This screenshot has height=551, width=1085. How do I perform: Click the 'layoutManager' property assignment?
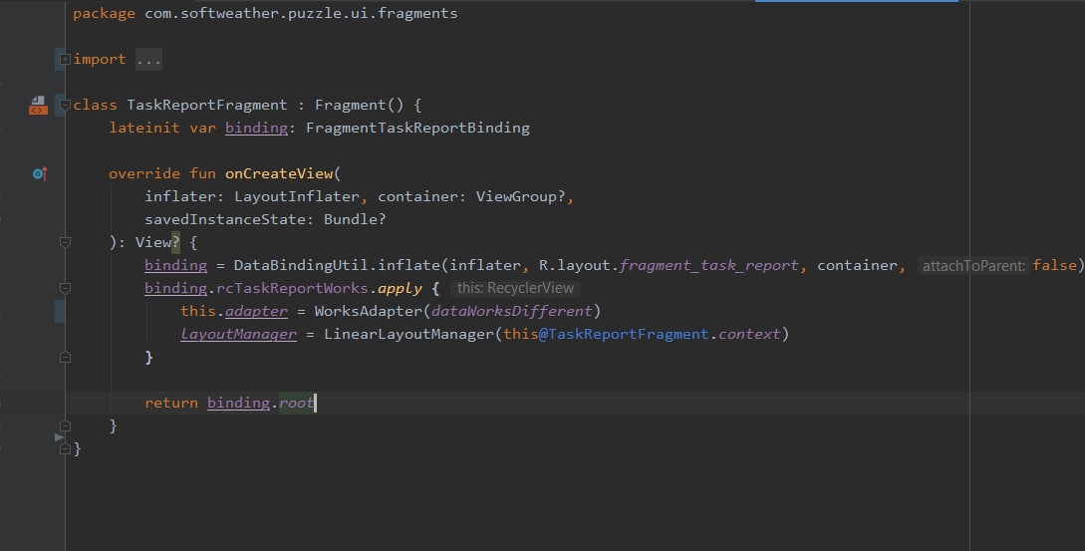239,334
